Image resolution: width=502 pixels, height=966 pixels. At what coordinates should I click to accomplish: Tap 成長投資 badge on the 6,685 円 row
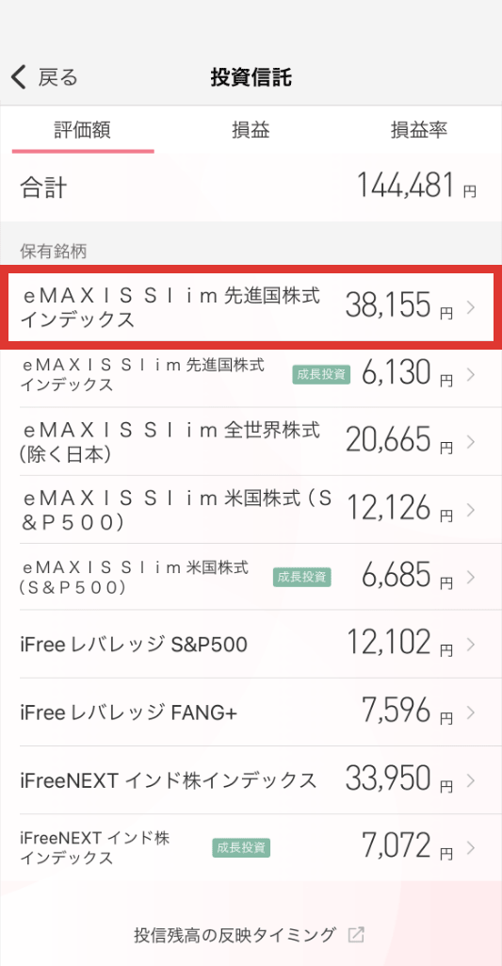coord(302,578)
